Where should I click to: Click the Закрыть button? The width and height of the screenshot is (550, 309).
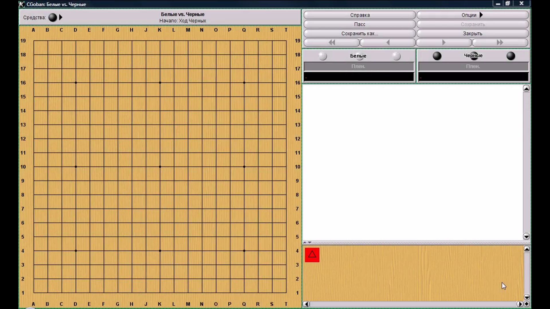(x=472, y=33)
